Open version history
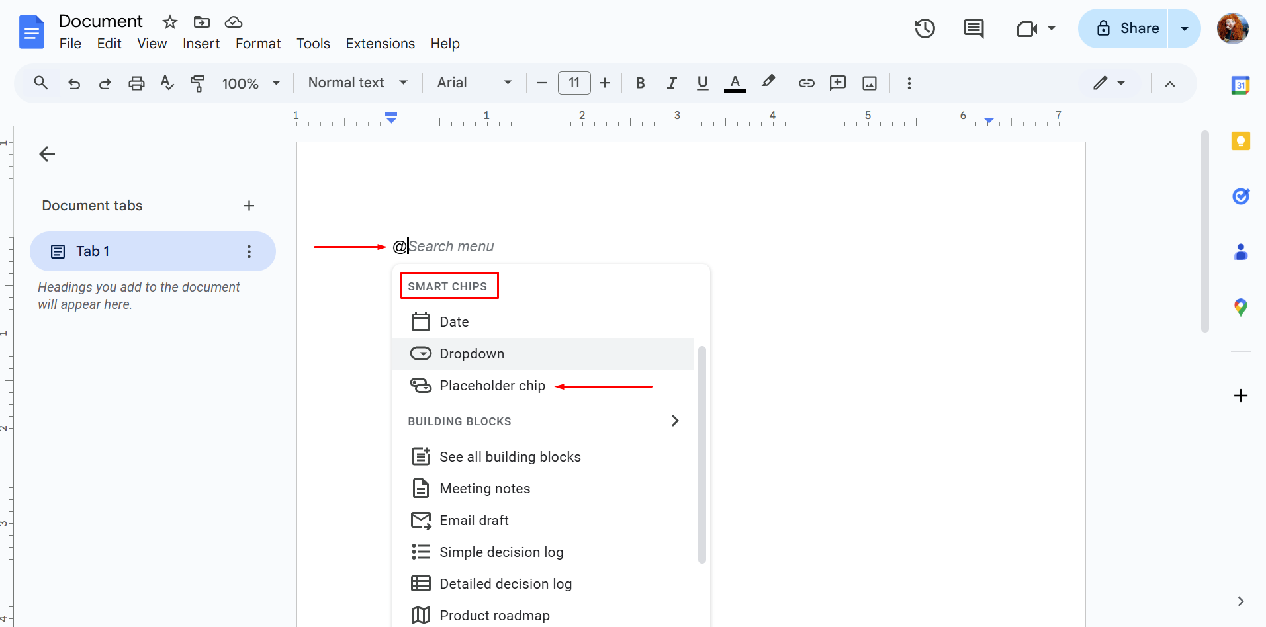This screenshot has height=627, width=1266. 924,28
